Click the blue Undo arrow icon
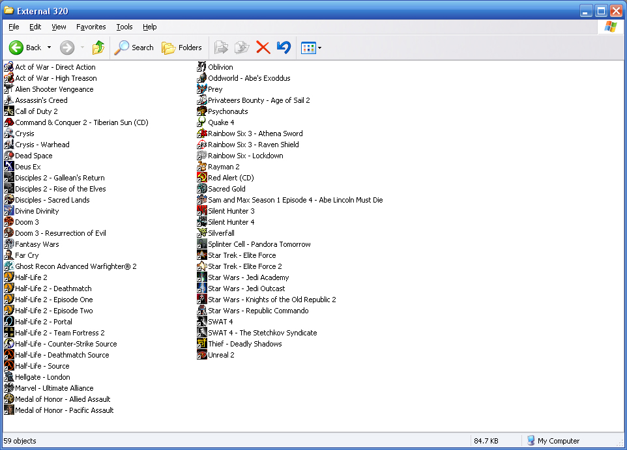This screenshot has width=627, height=450. (284, 48)
